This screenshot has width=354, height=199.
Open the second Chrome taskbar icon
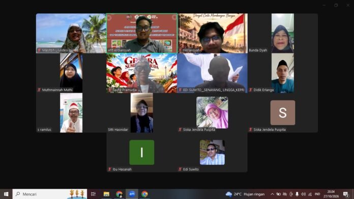coord(144,194)
